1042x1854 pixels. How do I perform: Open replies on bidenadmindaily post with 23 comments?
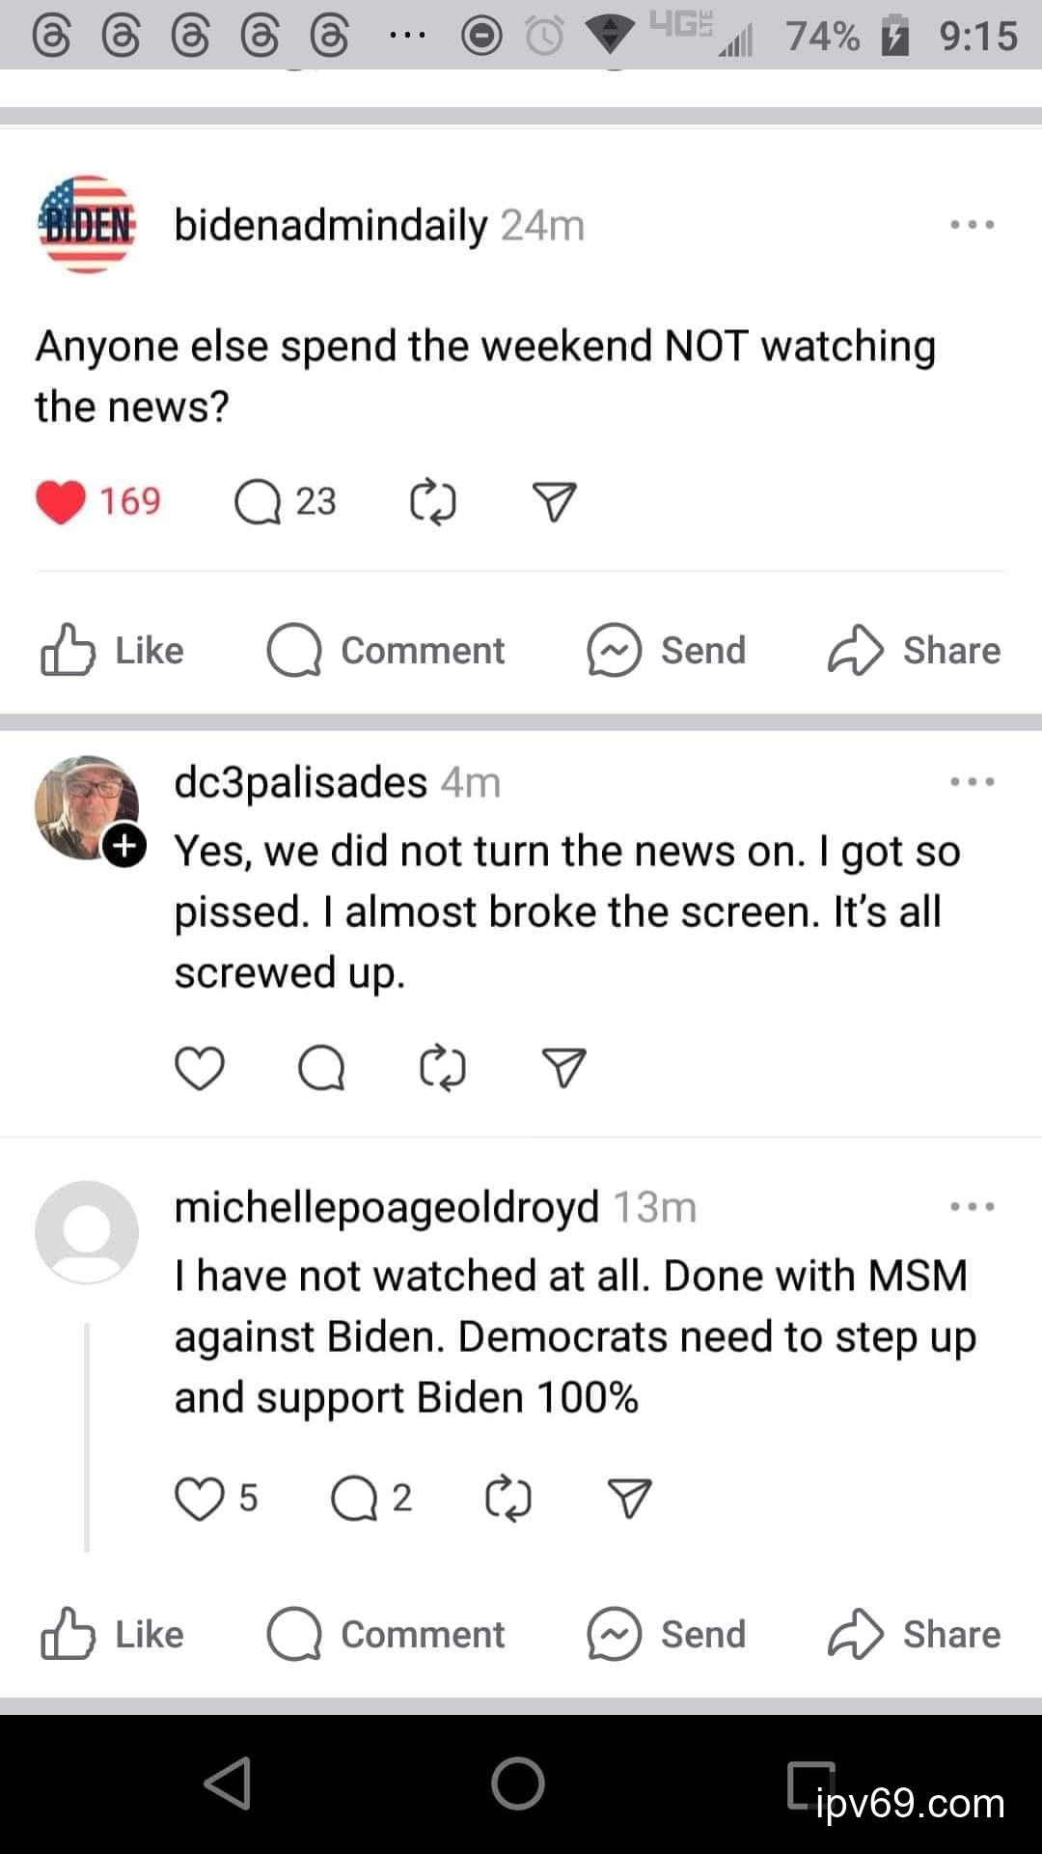pyautogui.click(x=258, y=502)
